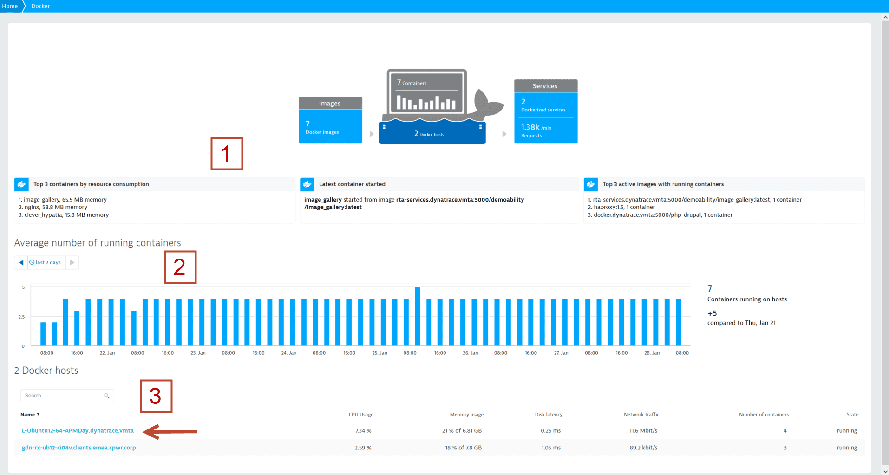This screenshot has height=475, width=889.
Task: Click the 1.38k /min Requests value
Action: tap(536, 130)
